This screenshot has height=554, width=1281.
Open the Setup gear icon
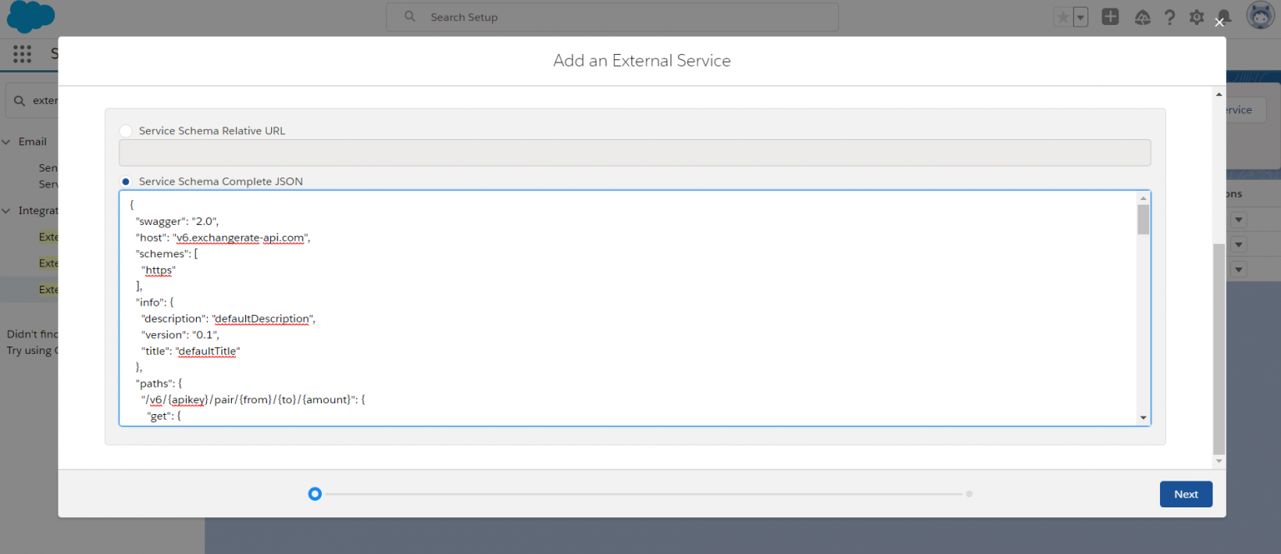(1196, 17)
